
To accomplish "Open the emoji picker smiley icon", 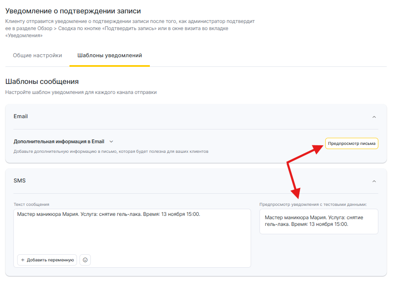I will 85,260.
